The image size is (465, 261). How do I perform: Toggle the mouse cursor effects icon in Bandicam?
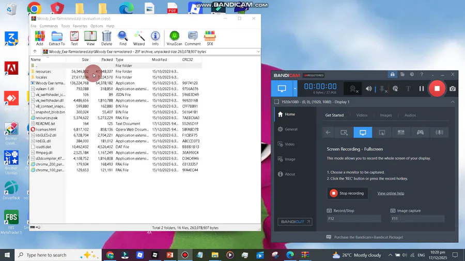pos(395,89)
